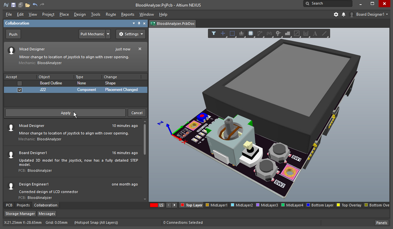Open the Route menu
The image size is (393, 229).
111,15
